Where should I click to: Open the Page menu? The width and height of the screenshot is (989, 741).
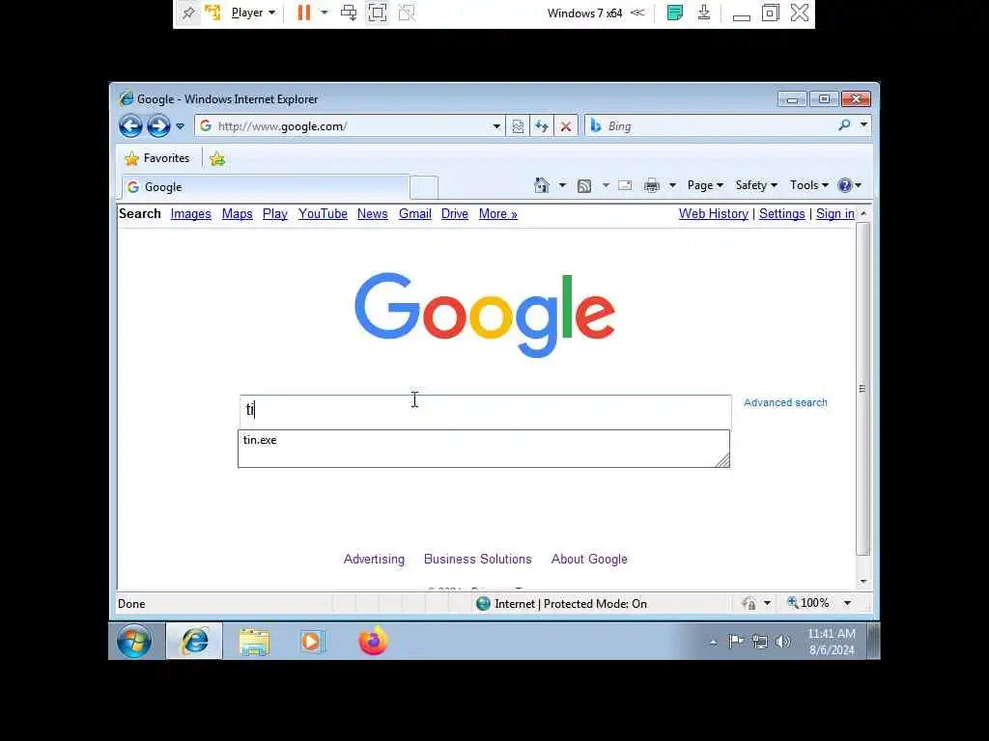tap(705, 185)
